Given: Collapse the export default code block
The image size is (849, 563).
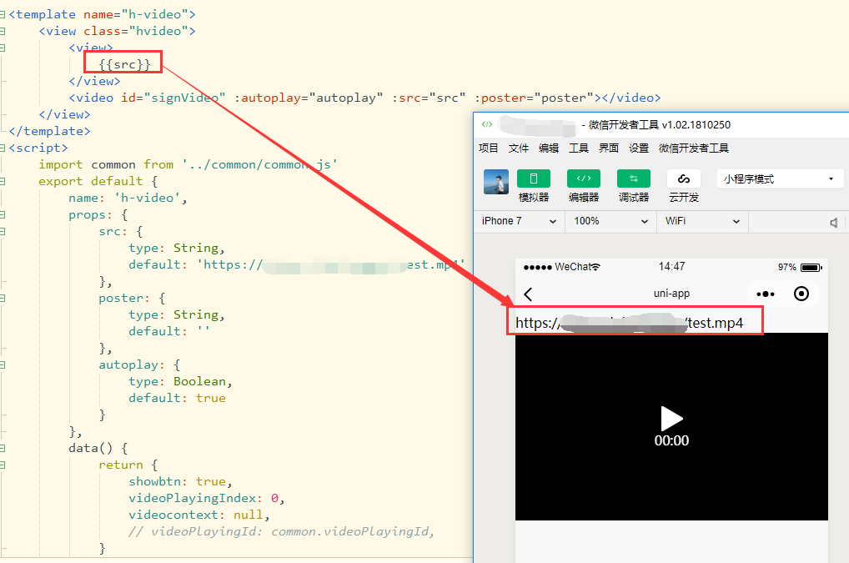Looking at the screenshot, I should point(3,181).
